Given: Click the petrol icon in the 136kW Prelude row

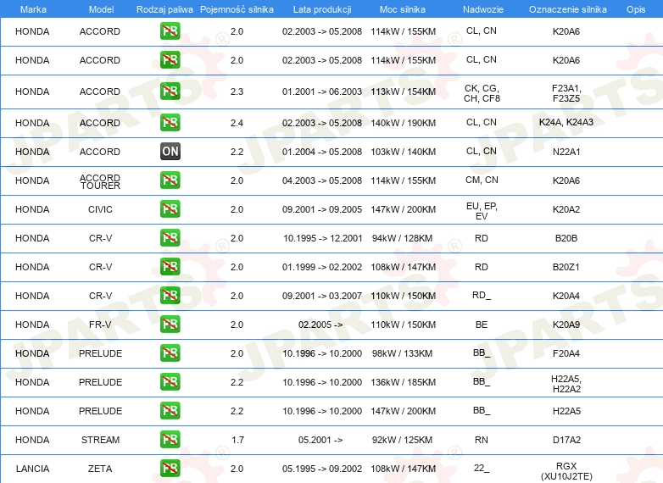Looking at the screenshot, I should (x=170, y=381).
